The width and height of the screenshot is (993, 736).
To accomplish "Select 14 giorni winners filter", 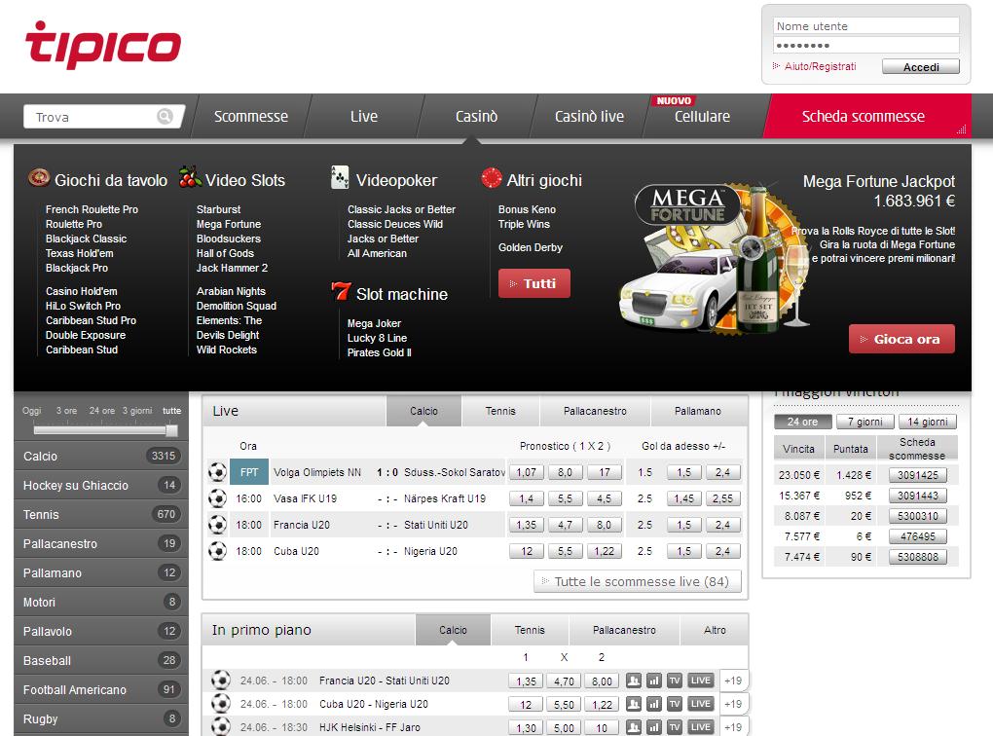I will coord(927,422).
